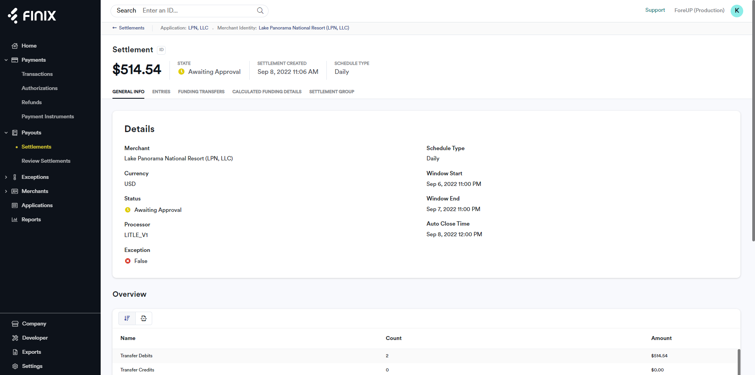755x375 pixels.
Task: Click the Reports chart icon
Action: click(x=15, y=220)
